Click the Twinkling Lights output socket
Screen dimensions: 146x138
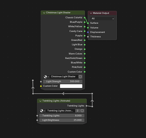pyautogui.click(x=86, y=106)
